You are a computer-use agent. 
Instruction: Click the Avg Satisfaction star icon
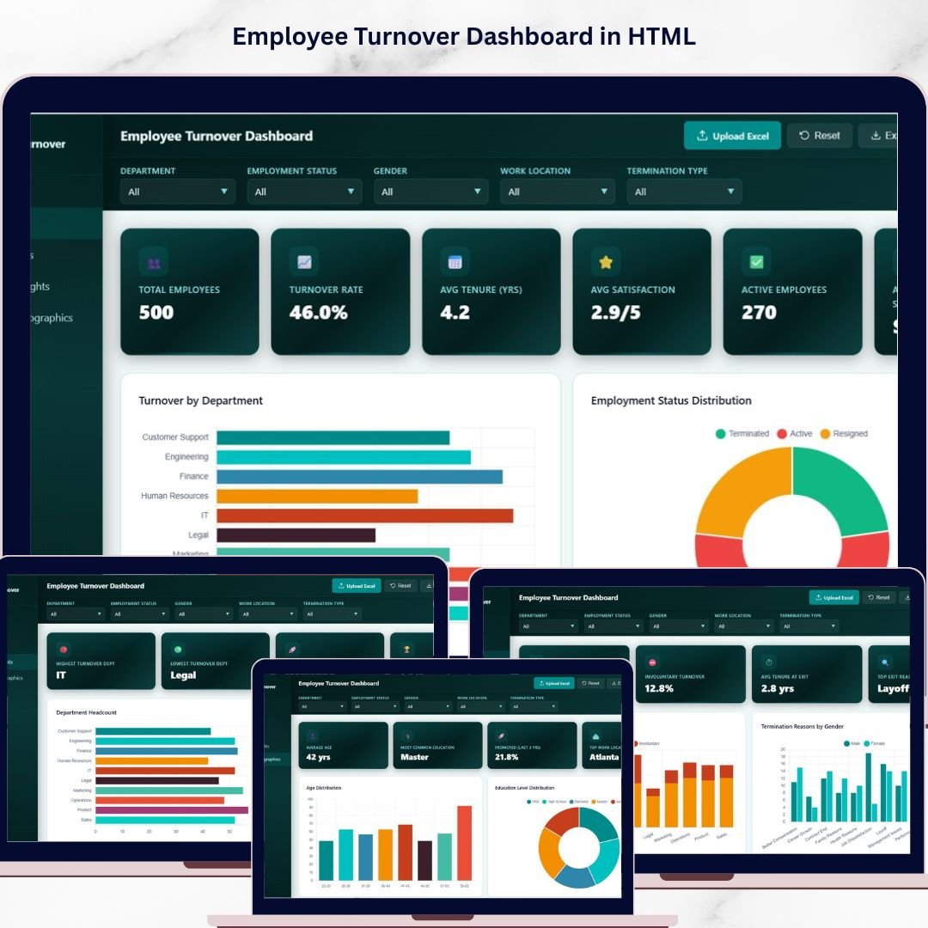pos(606,262)
